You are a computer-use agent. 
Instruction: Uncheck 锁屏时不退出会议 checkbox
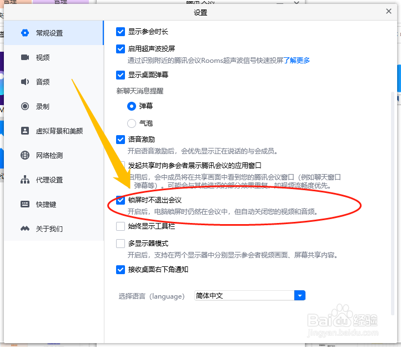pyautogui.click(x=121, y=200)
